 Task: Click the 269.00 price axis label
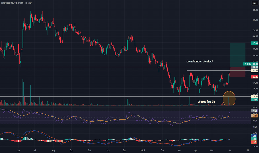click(255, 83)
